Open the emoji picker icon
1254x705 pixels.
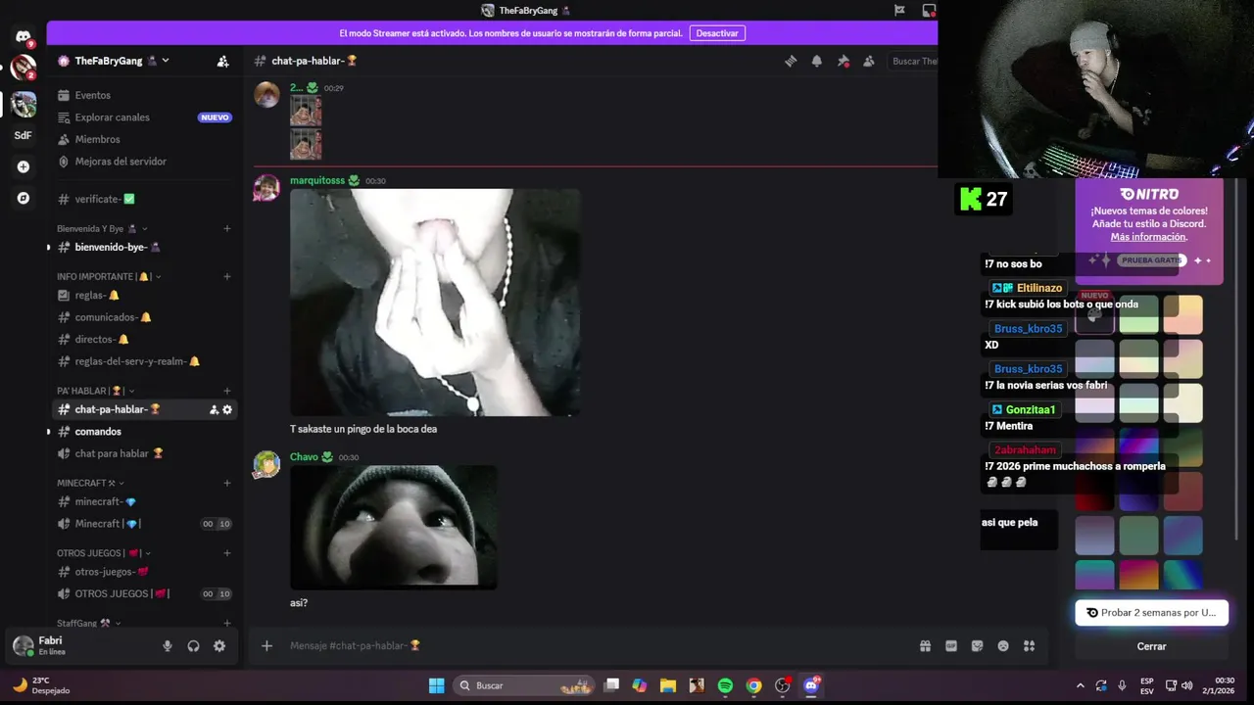click(1003, 645)
